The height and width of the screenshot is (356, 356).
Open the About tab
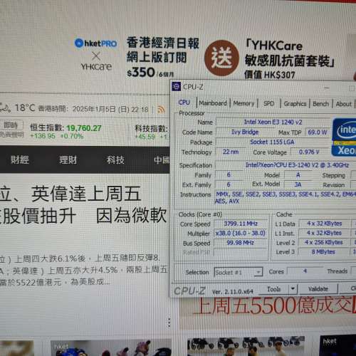point(343,104)
